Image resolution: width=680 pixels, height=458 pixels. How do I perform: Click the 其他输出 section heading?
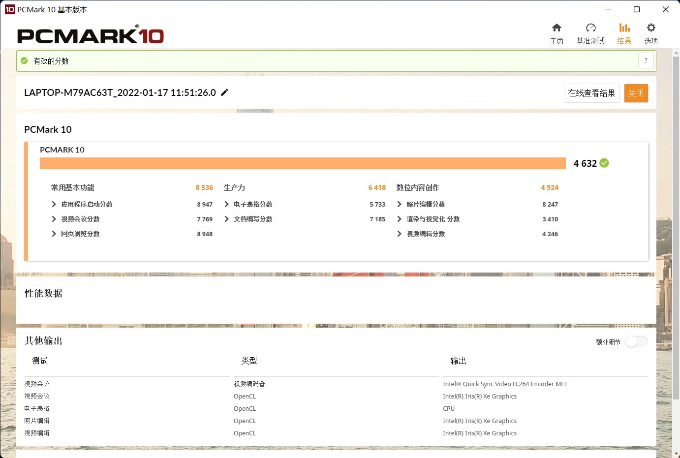[x=43, y=340]
